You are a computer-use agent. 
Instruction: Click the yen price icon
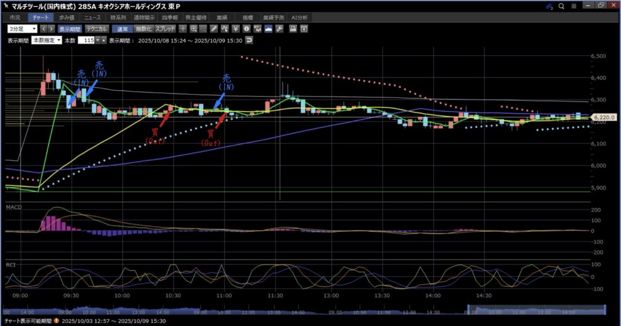(x=236, y=29)
